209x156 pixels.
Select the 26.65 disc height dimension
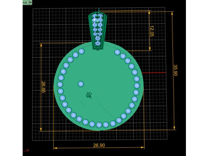click(x=44, y=87)
